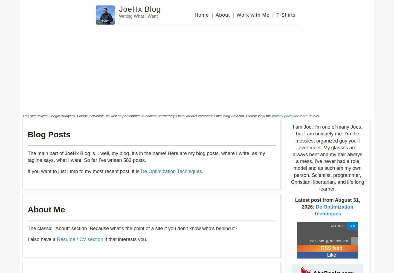
Task: Open the RSS feed button
Action: coord(328,248)
